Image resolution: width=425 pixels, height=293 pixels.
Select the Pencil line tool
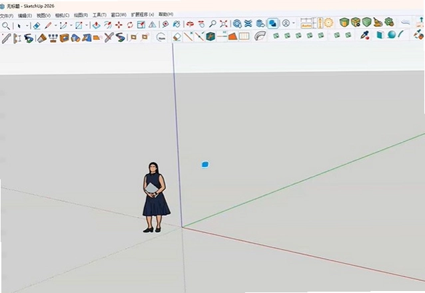(48, 25)
